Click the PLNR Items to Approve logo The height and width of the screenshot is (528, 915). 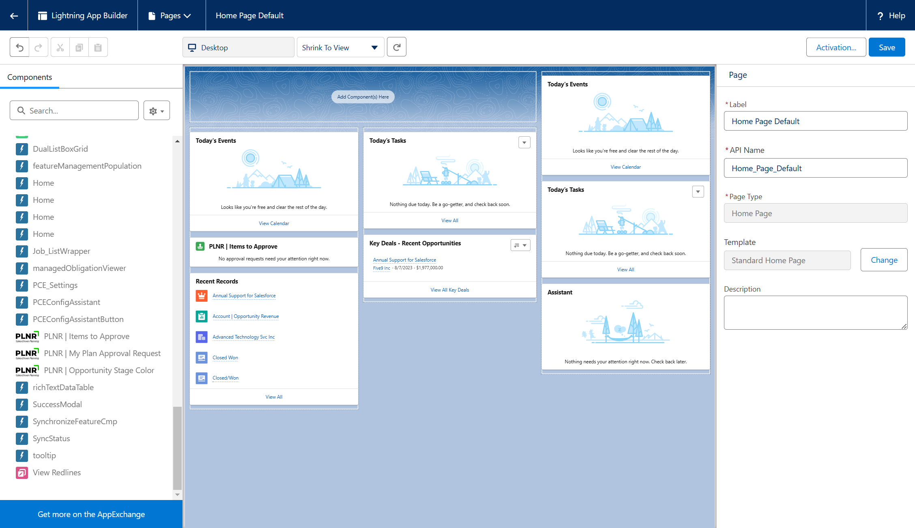point(27,337)
